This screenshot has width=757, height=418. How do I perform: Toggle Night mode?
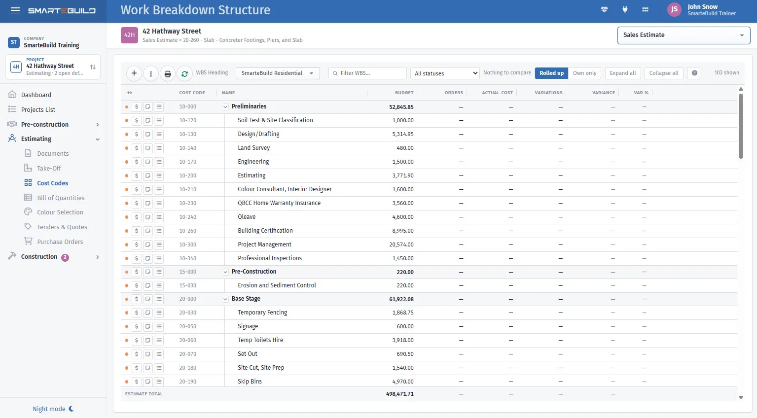click(53, 409)
